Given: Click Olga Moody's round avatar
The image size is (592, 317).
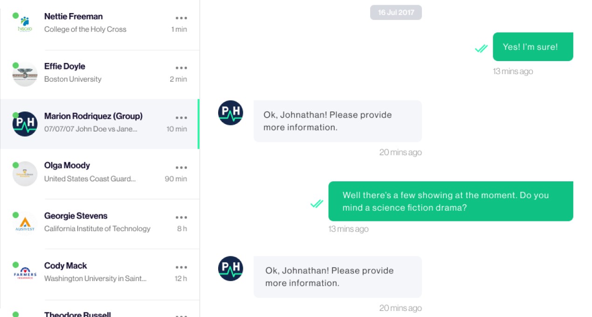Looking at the screenshot, I should pyautogui.click(x=25, y=174).
